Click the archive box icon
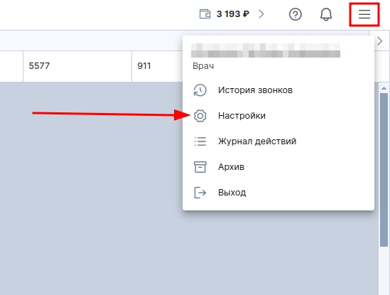The image size is (390, 295). (200, 167)
